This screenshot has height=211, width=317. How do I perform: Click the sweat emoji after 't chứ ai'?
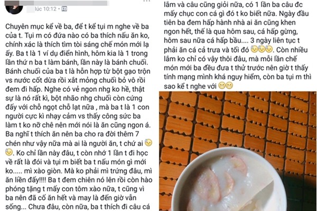click(x=148, y=142)
